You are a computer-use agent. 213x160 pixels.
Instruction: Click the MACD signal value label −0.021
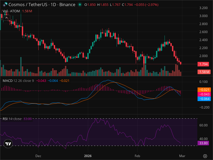(x=204, y=90)
